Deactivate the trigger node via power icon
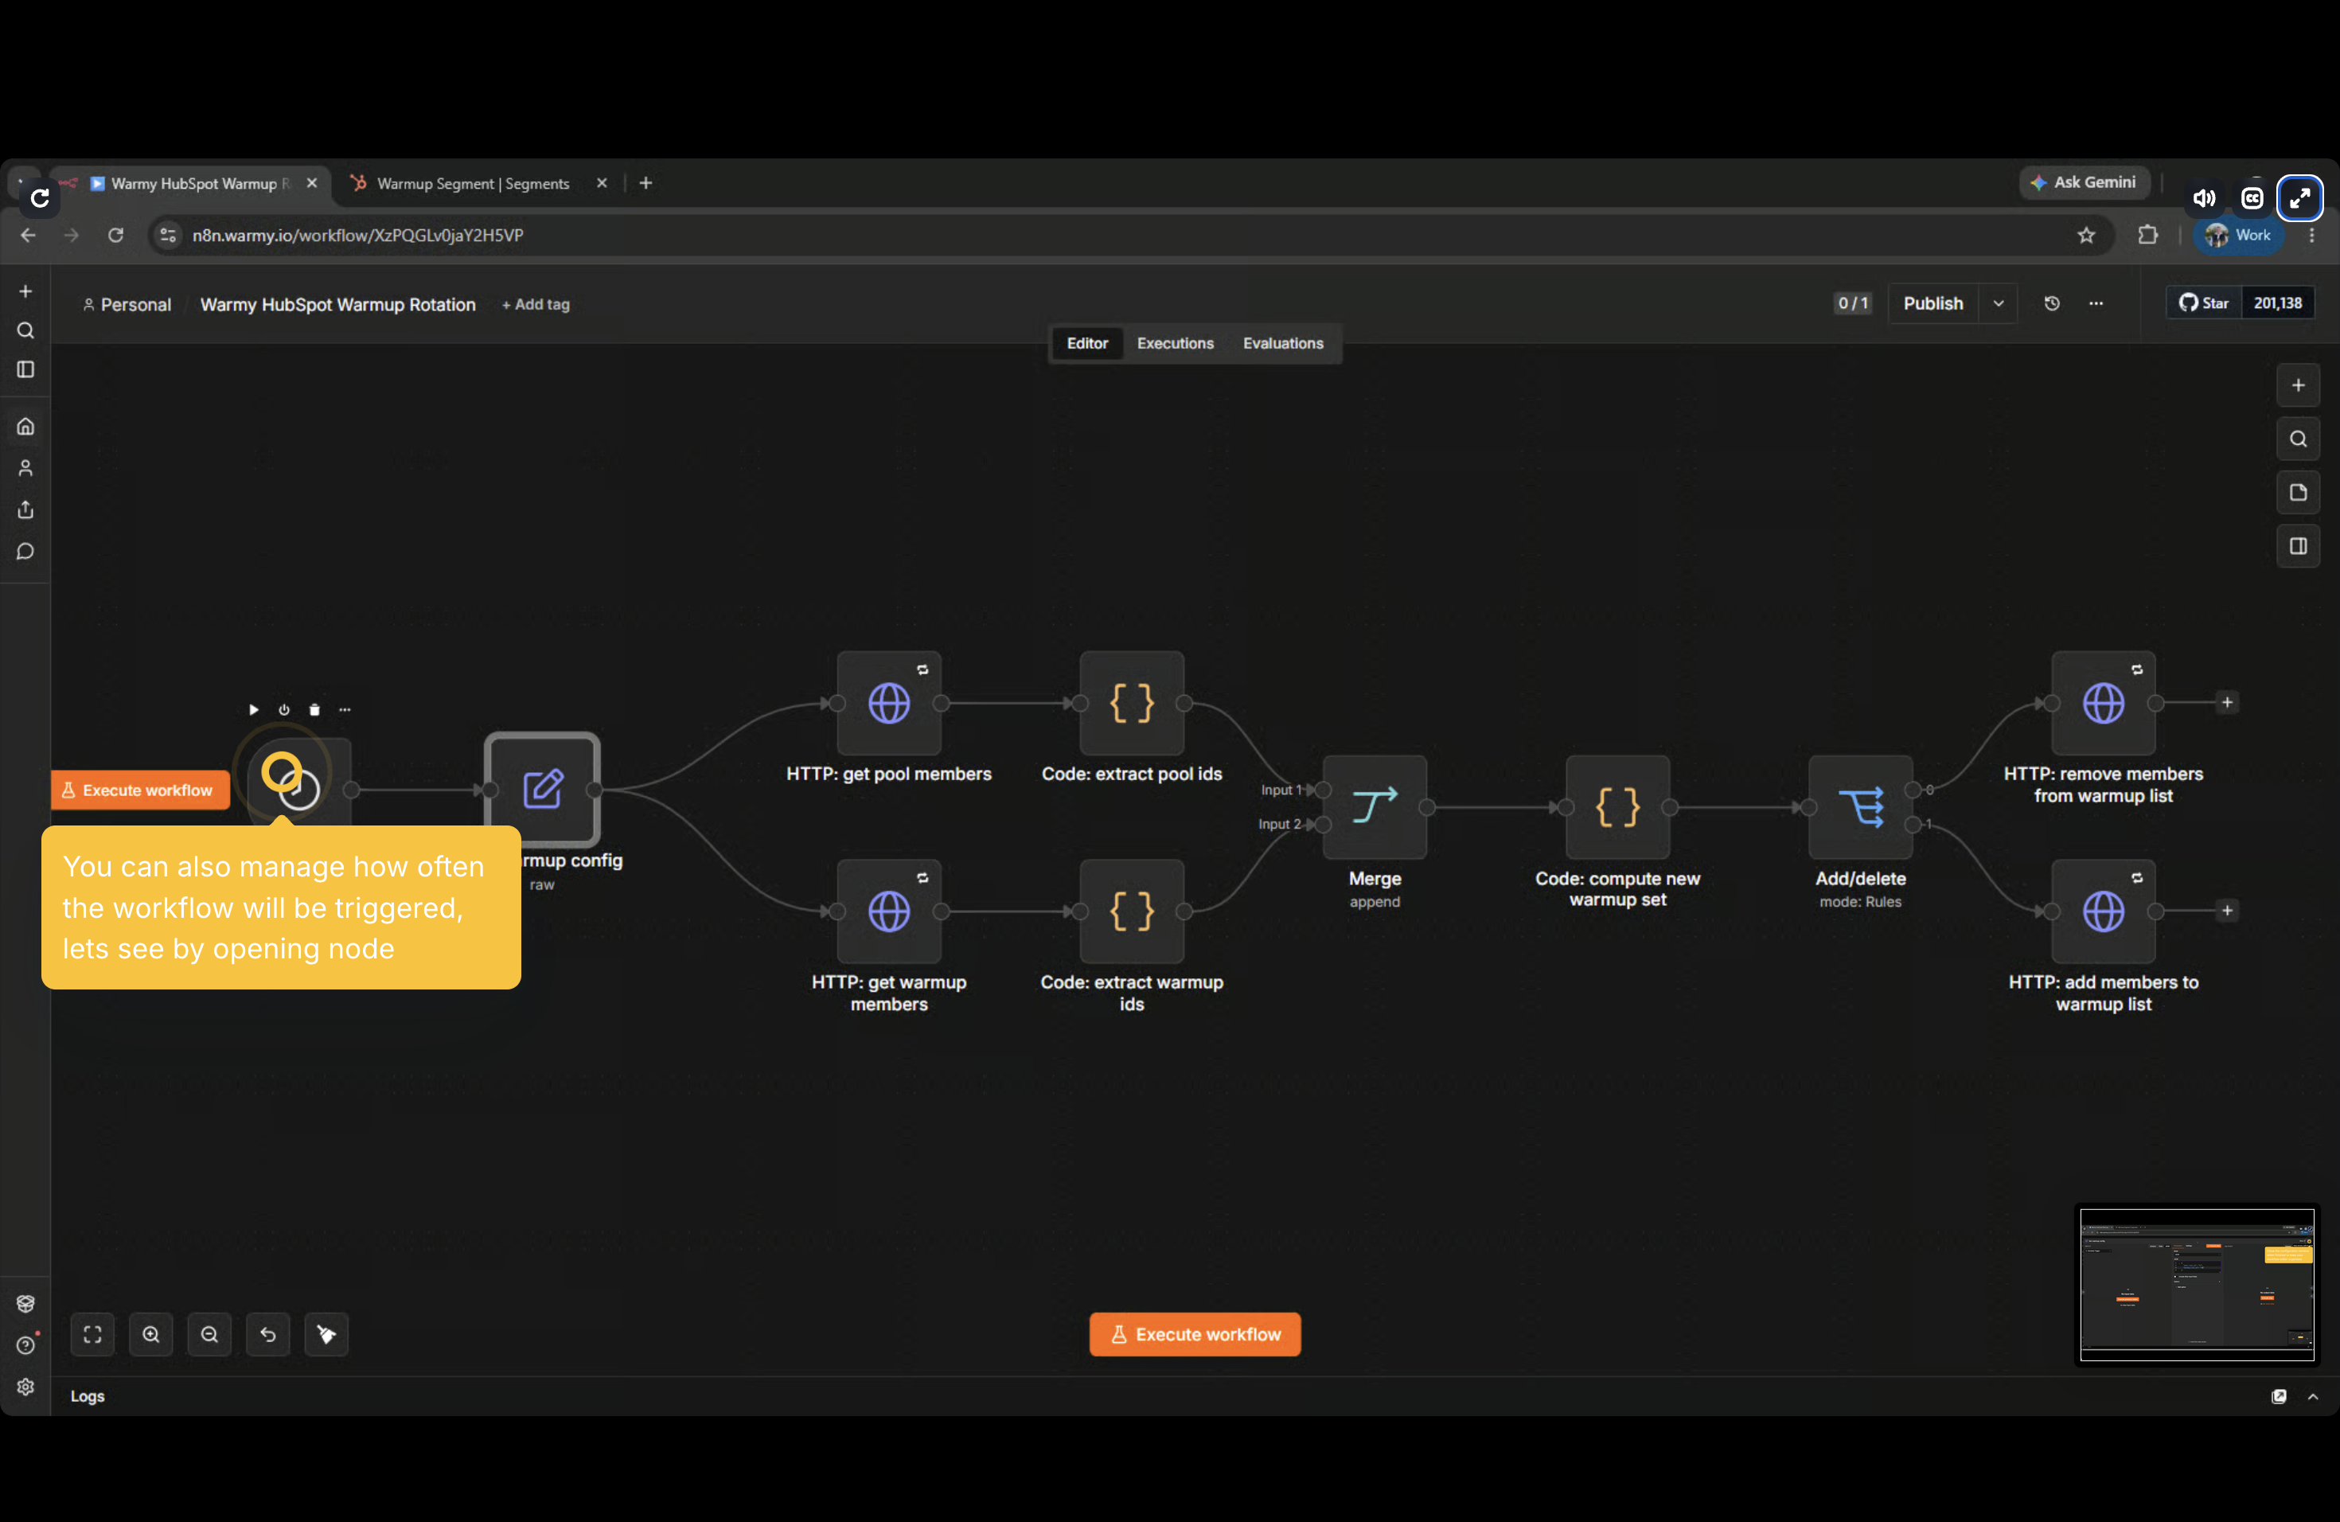Screen dimensions: 2340x1522 pyautogui.click(x=284, y=710)
